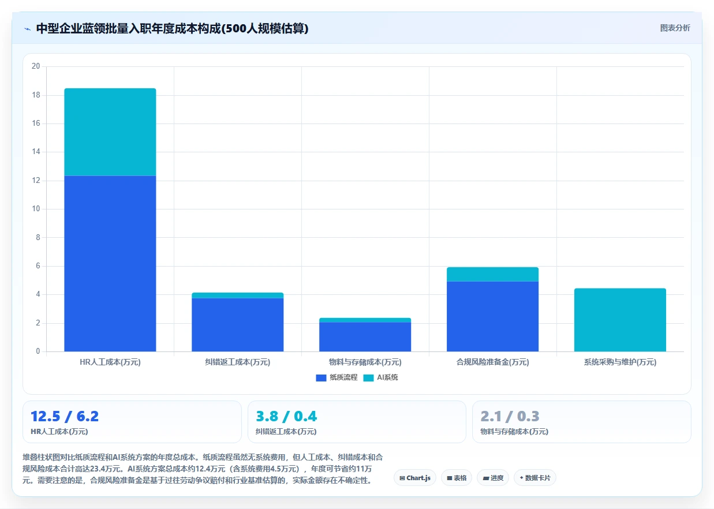The image size is (714, 509).
Task: Click the cyan HR人工成本 bar segment
Action: pyautogui.click(x=110, y=132)
